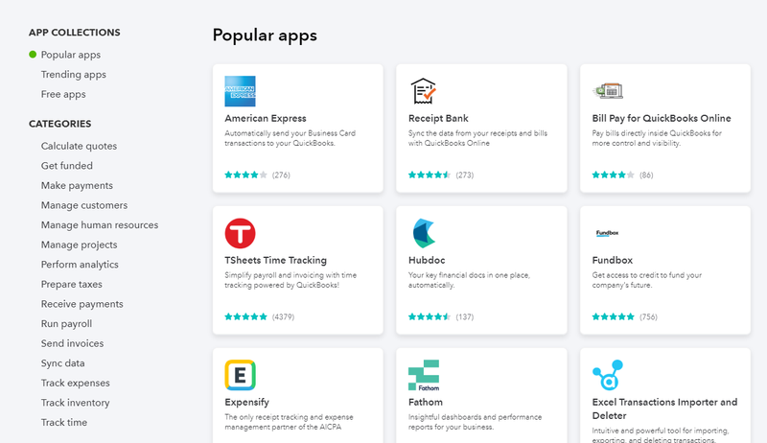Click the Fundbox description text
The image size is (767, 443).
click(646, 280)
